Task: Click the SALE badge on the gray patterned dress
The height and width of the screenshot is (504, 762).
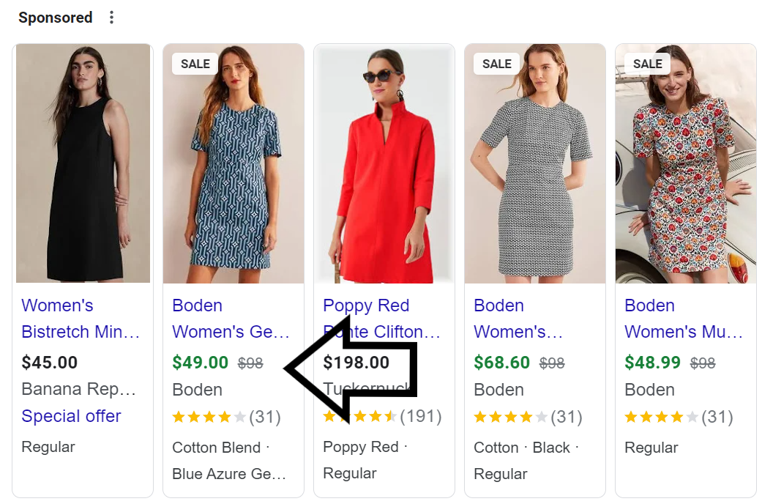Action: coord(496,64)
